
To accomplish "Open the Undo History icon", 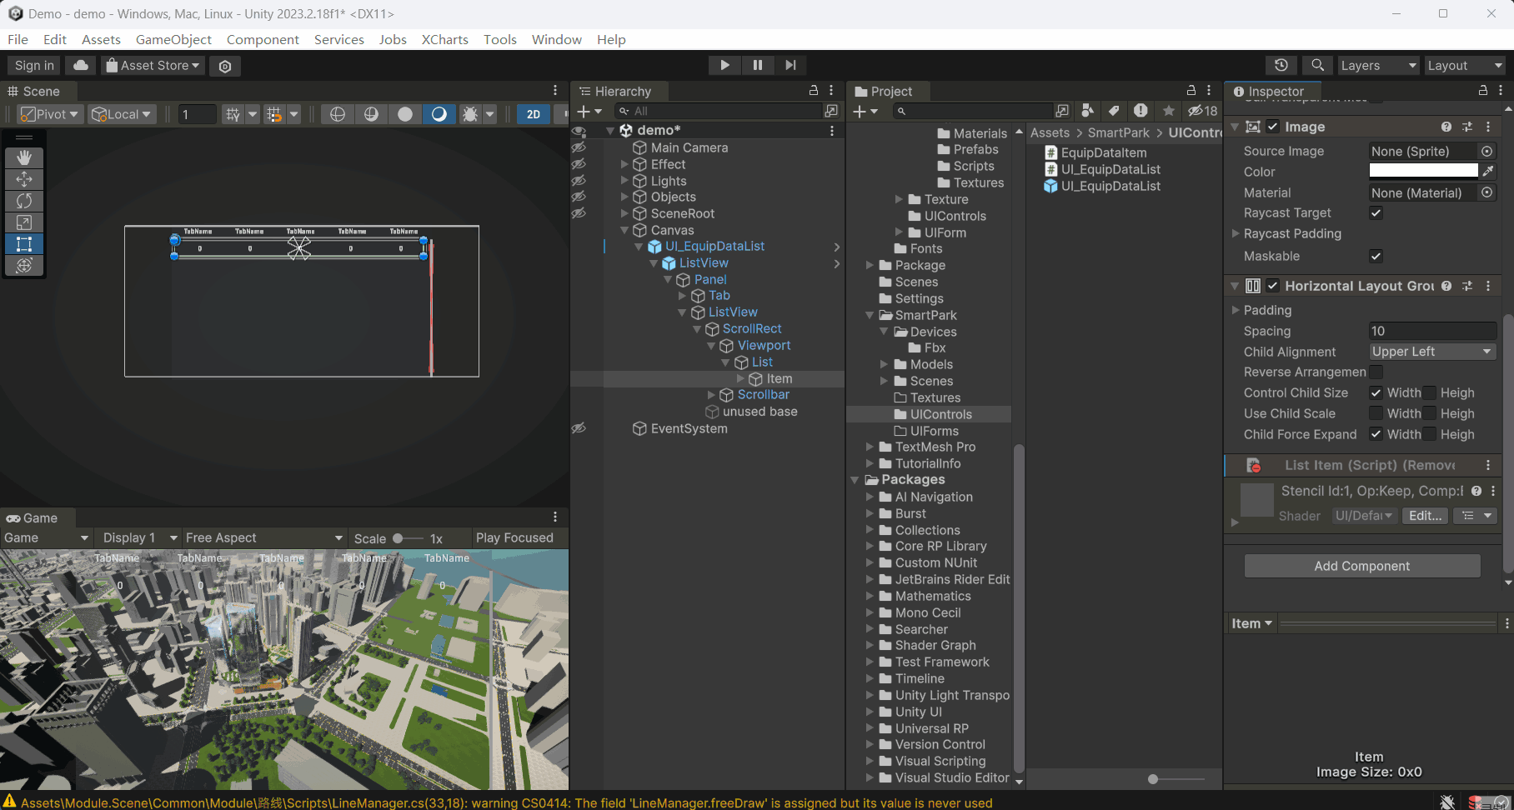I will coord(1281,65).
